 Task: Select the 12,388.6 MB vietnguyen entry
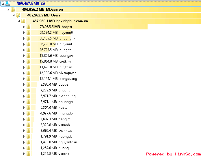tap(58, 73)
